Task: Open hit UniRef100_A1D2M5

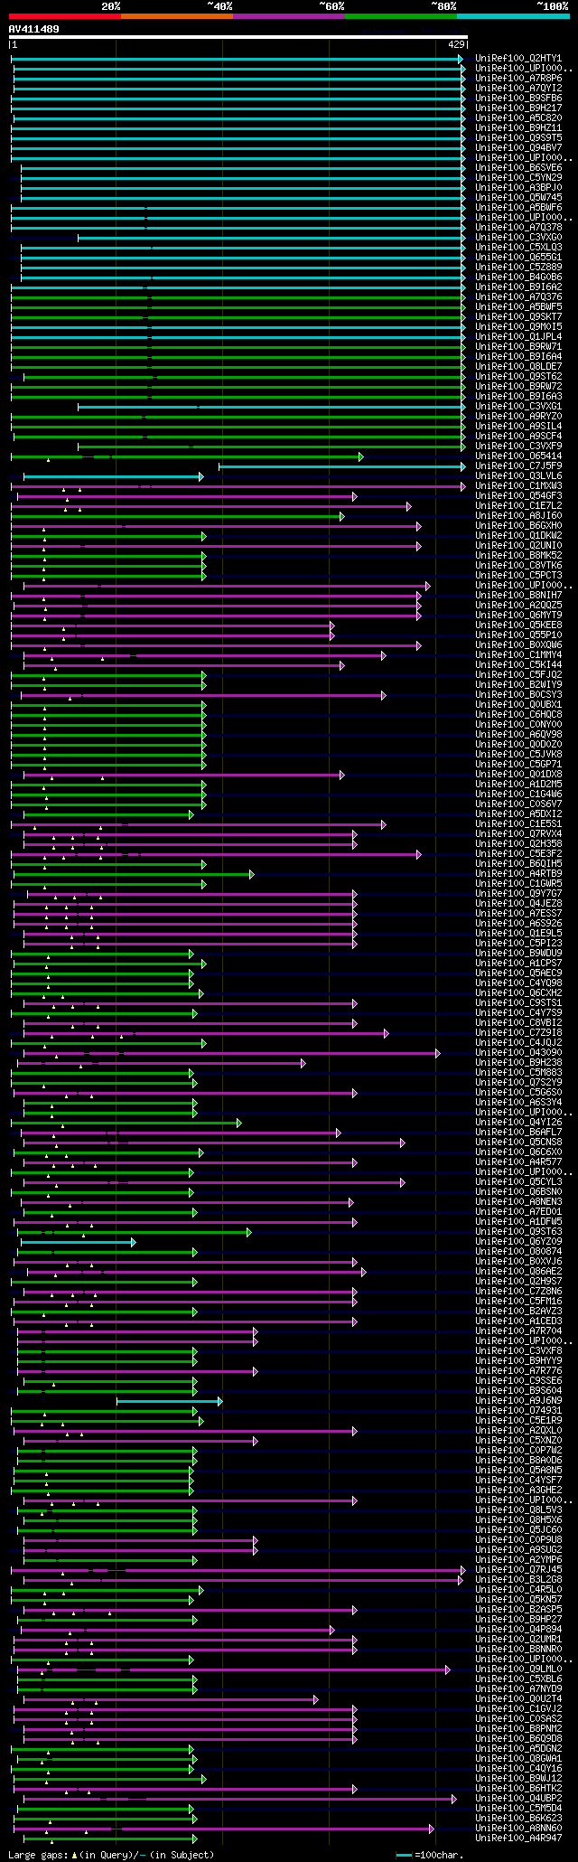Action: [x=518, y=785]
